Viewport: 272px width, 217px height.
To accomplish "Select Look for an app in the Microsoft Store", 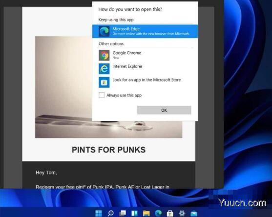I will 145,82.
